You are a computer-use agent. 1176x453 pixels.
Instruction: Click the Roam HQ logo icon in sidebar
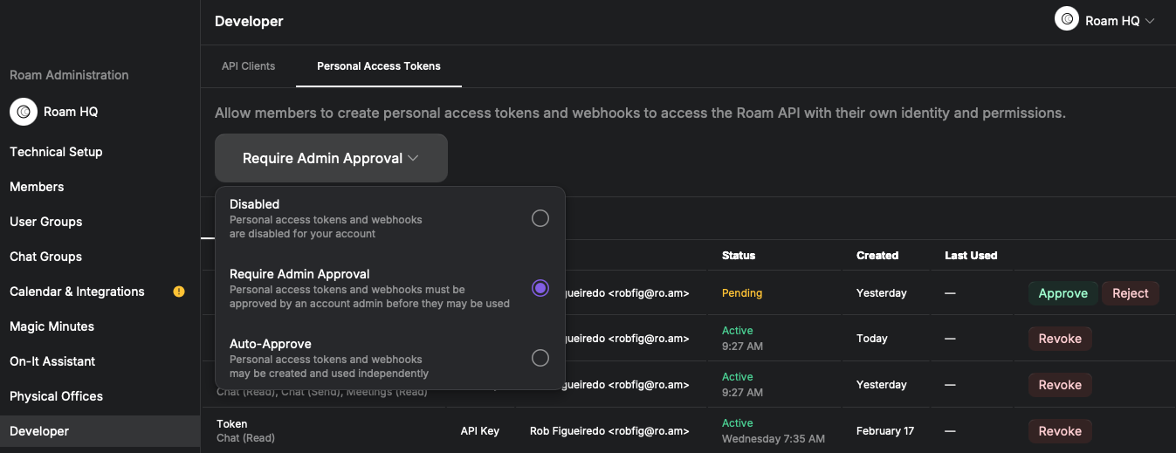(24, 112)
